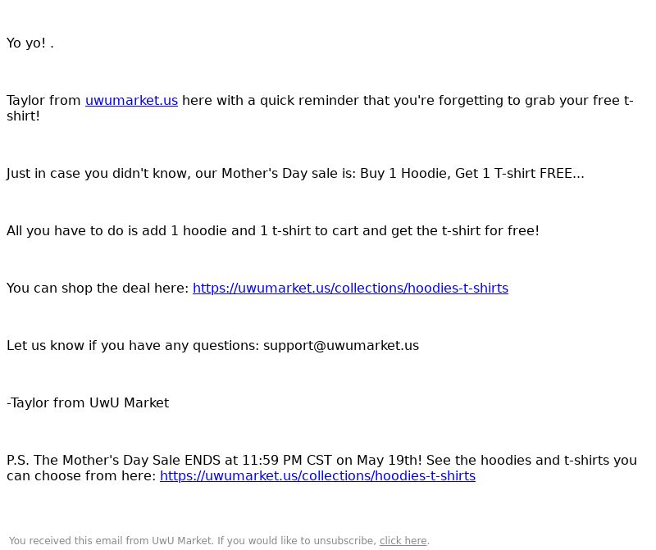Click the word 'shirt!' on the wrapped line
This screenshot has width=656, height=550.
click(x=24, y=116)
